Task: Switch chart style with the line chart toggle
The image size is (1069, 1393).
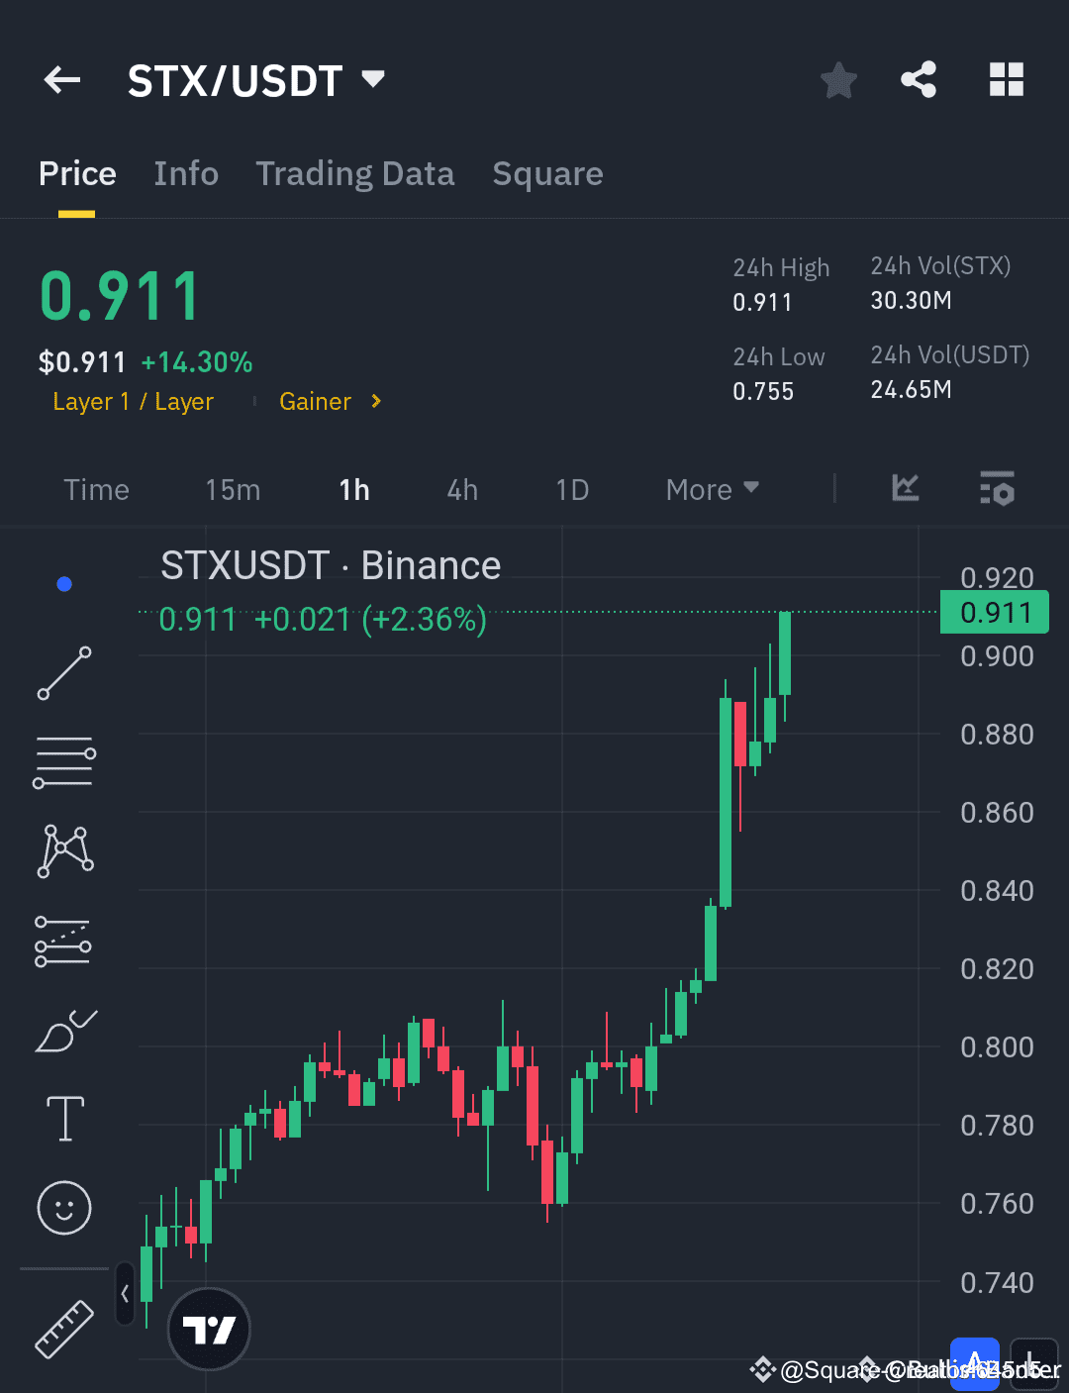Action: point(905,488)
